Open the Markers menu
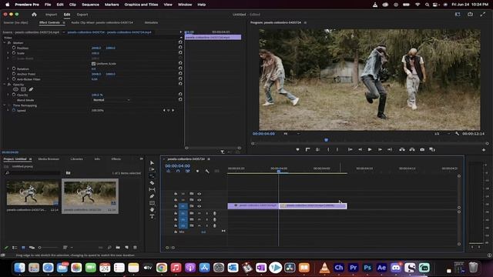This screenshot has width=493, height=277. [x=112, y=5]
